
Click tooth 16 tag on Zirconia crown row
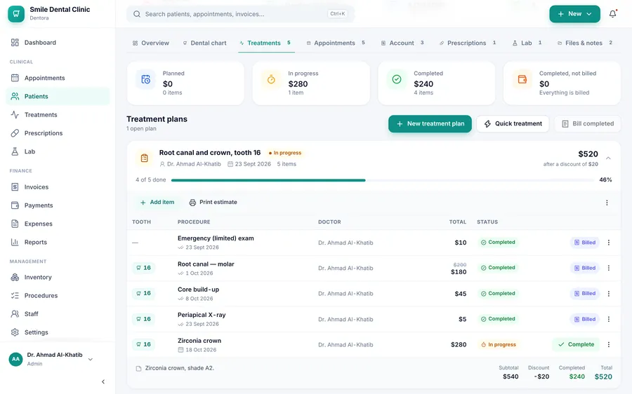143,344
